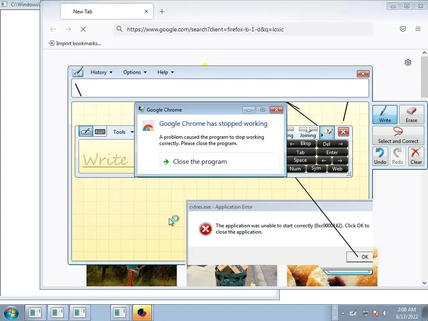Click the Show desktop button on the taskbar

[425, 313]
